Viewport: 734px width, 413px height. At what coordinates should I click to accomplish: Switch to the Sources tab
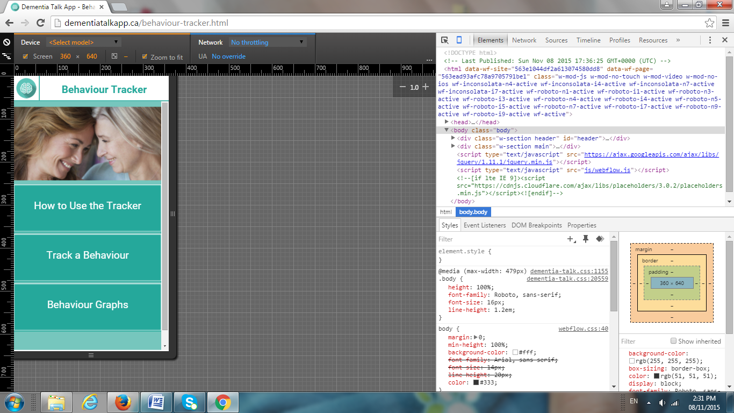coord(557,40)
